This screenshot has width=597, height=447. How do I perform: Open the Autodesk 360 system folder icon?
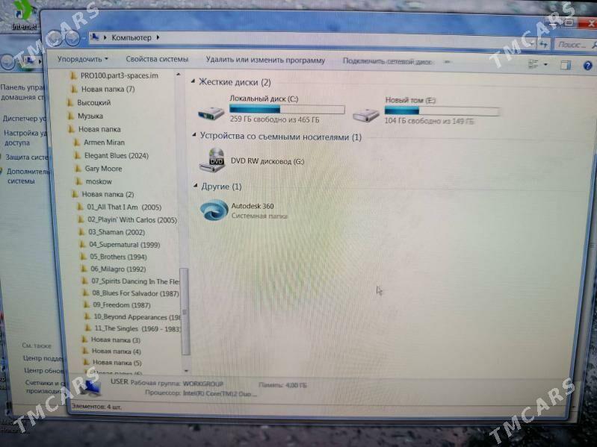tap(215, 210)
